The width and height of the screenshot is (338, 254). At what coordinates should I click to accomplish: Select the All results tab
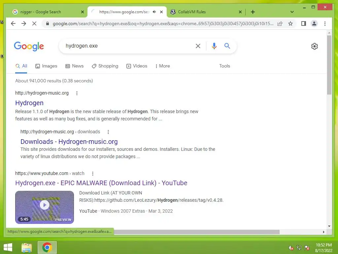(21, 66)
